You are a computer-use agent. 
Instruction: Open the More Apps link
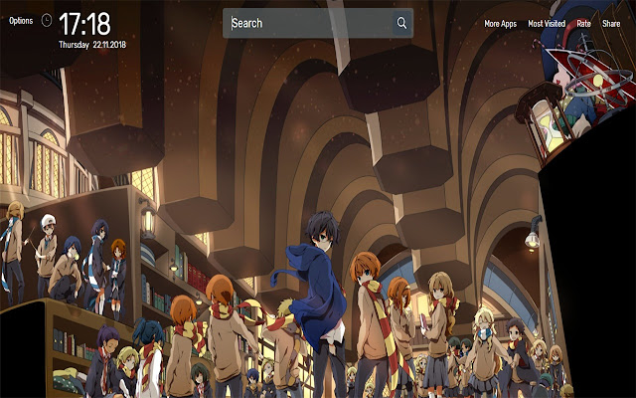[501, 24]
